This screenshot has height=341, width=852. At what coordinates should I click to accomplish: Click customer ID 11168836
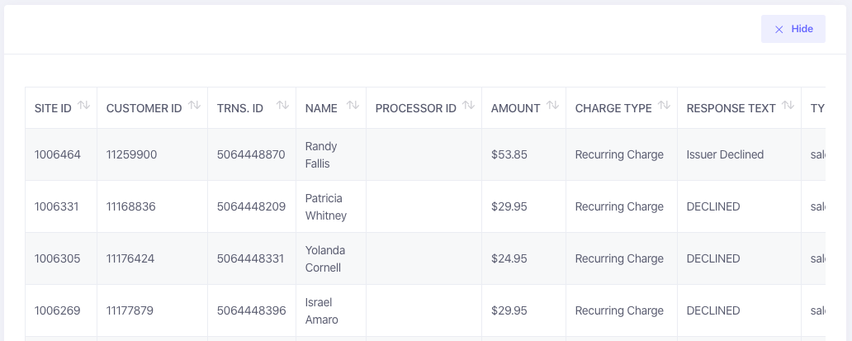(131, 207)
